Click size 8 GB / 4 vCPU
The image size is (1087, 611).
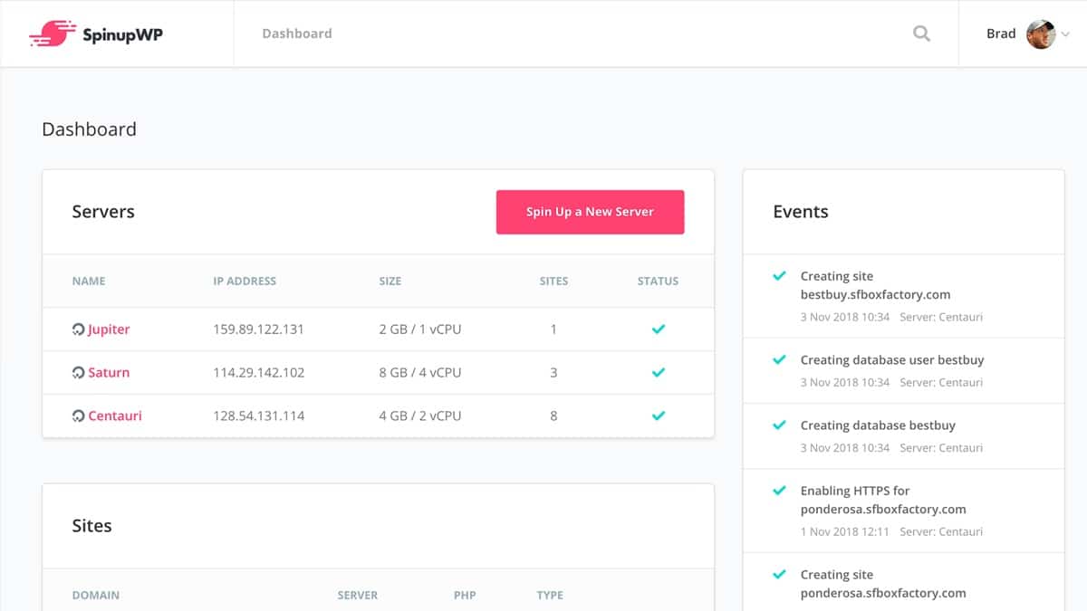click(420, 373)
